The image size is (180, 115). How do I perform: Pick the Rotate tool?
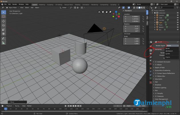pyautogui.click(x=4, y=25)
